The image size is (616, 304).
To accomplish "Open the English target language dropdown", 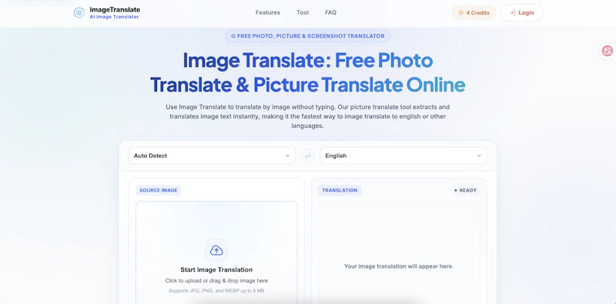I will (403, 155).
